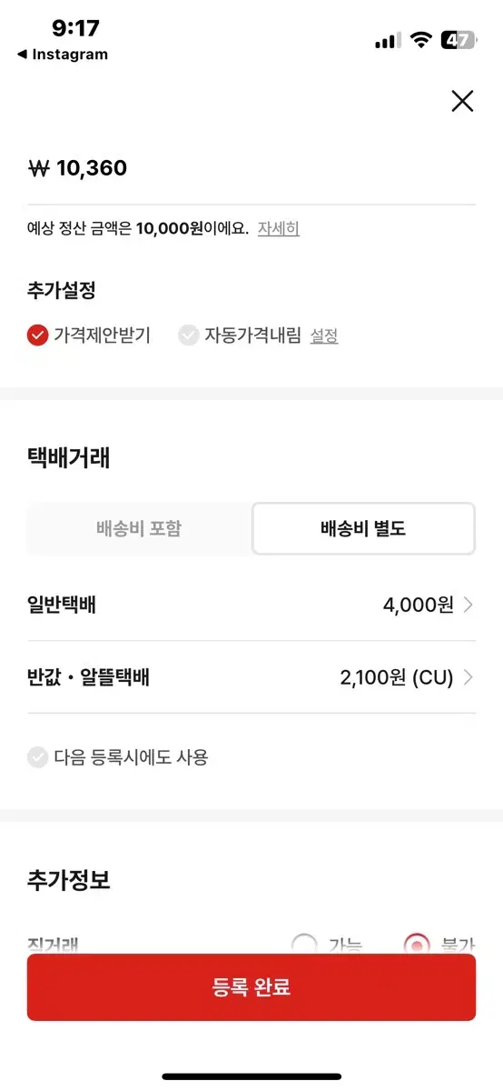Open the 일반택배 shipping fee row
503x1091 pixels.
click(x=251, y=605)
